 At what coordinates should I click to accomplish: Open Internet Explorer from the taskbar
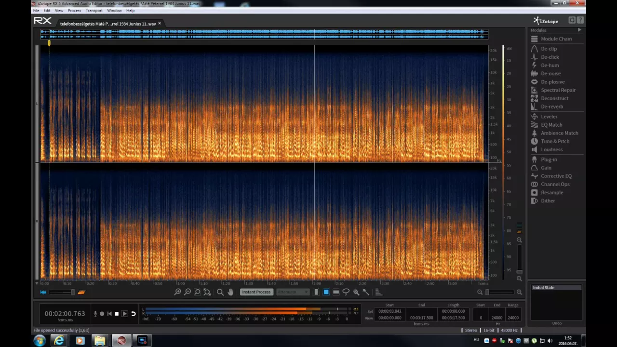click(x=59, y=341)
